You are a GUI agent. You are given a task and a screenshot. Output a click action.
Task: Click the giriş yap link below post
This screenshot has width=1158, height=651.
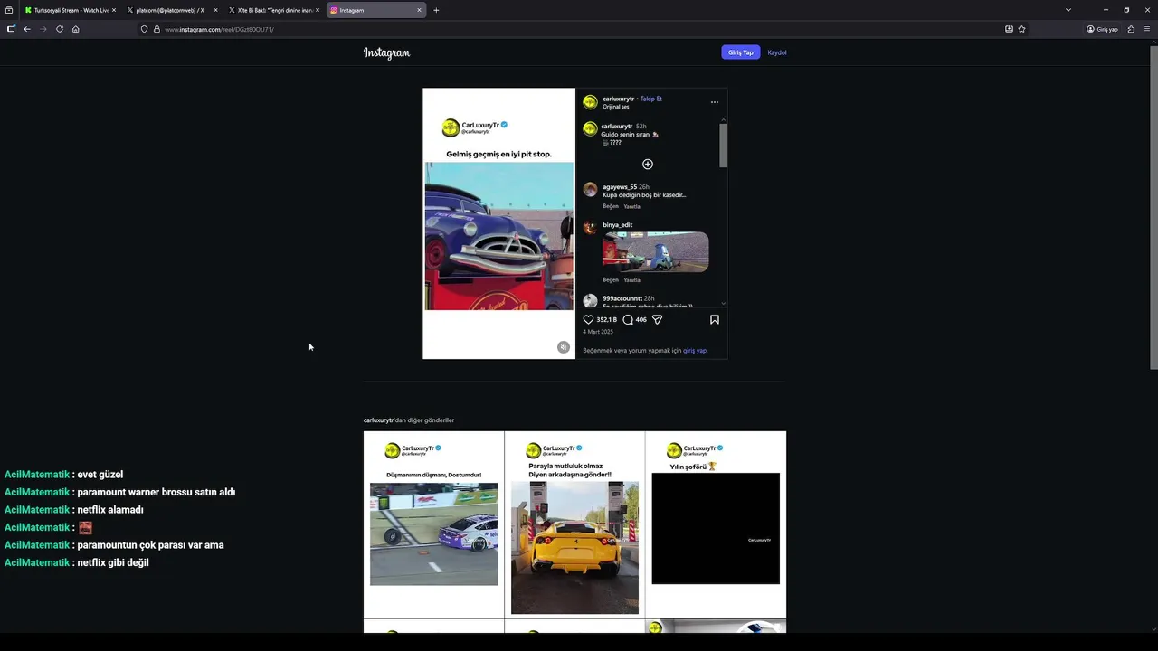click(695, 351)
